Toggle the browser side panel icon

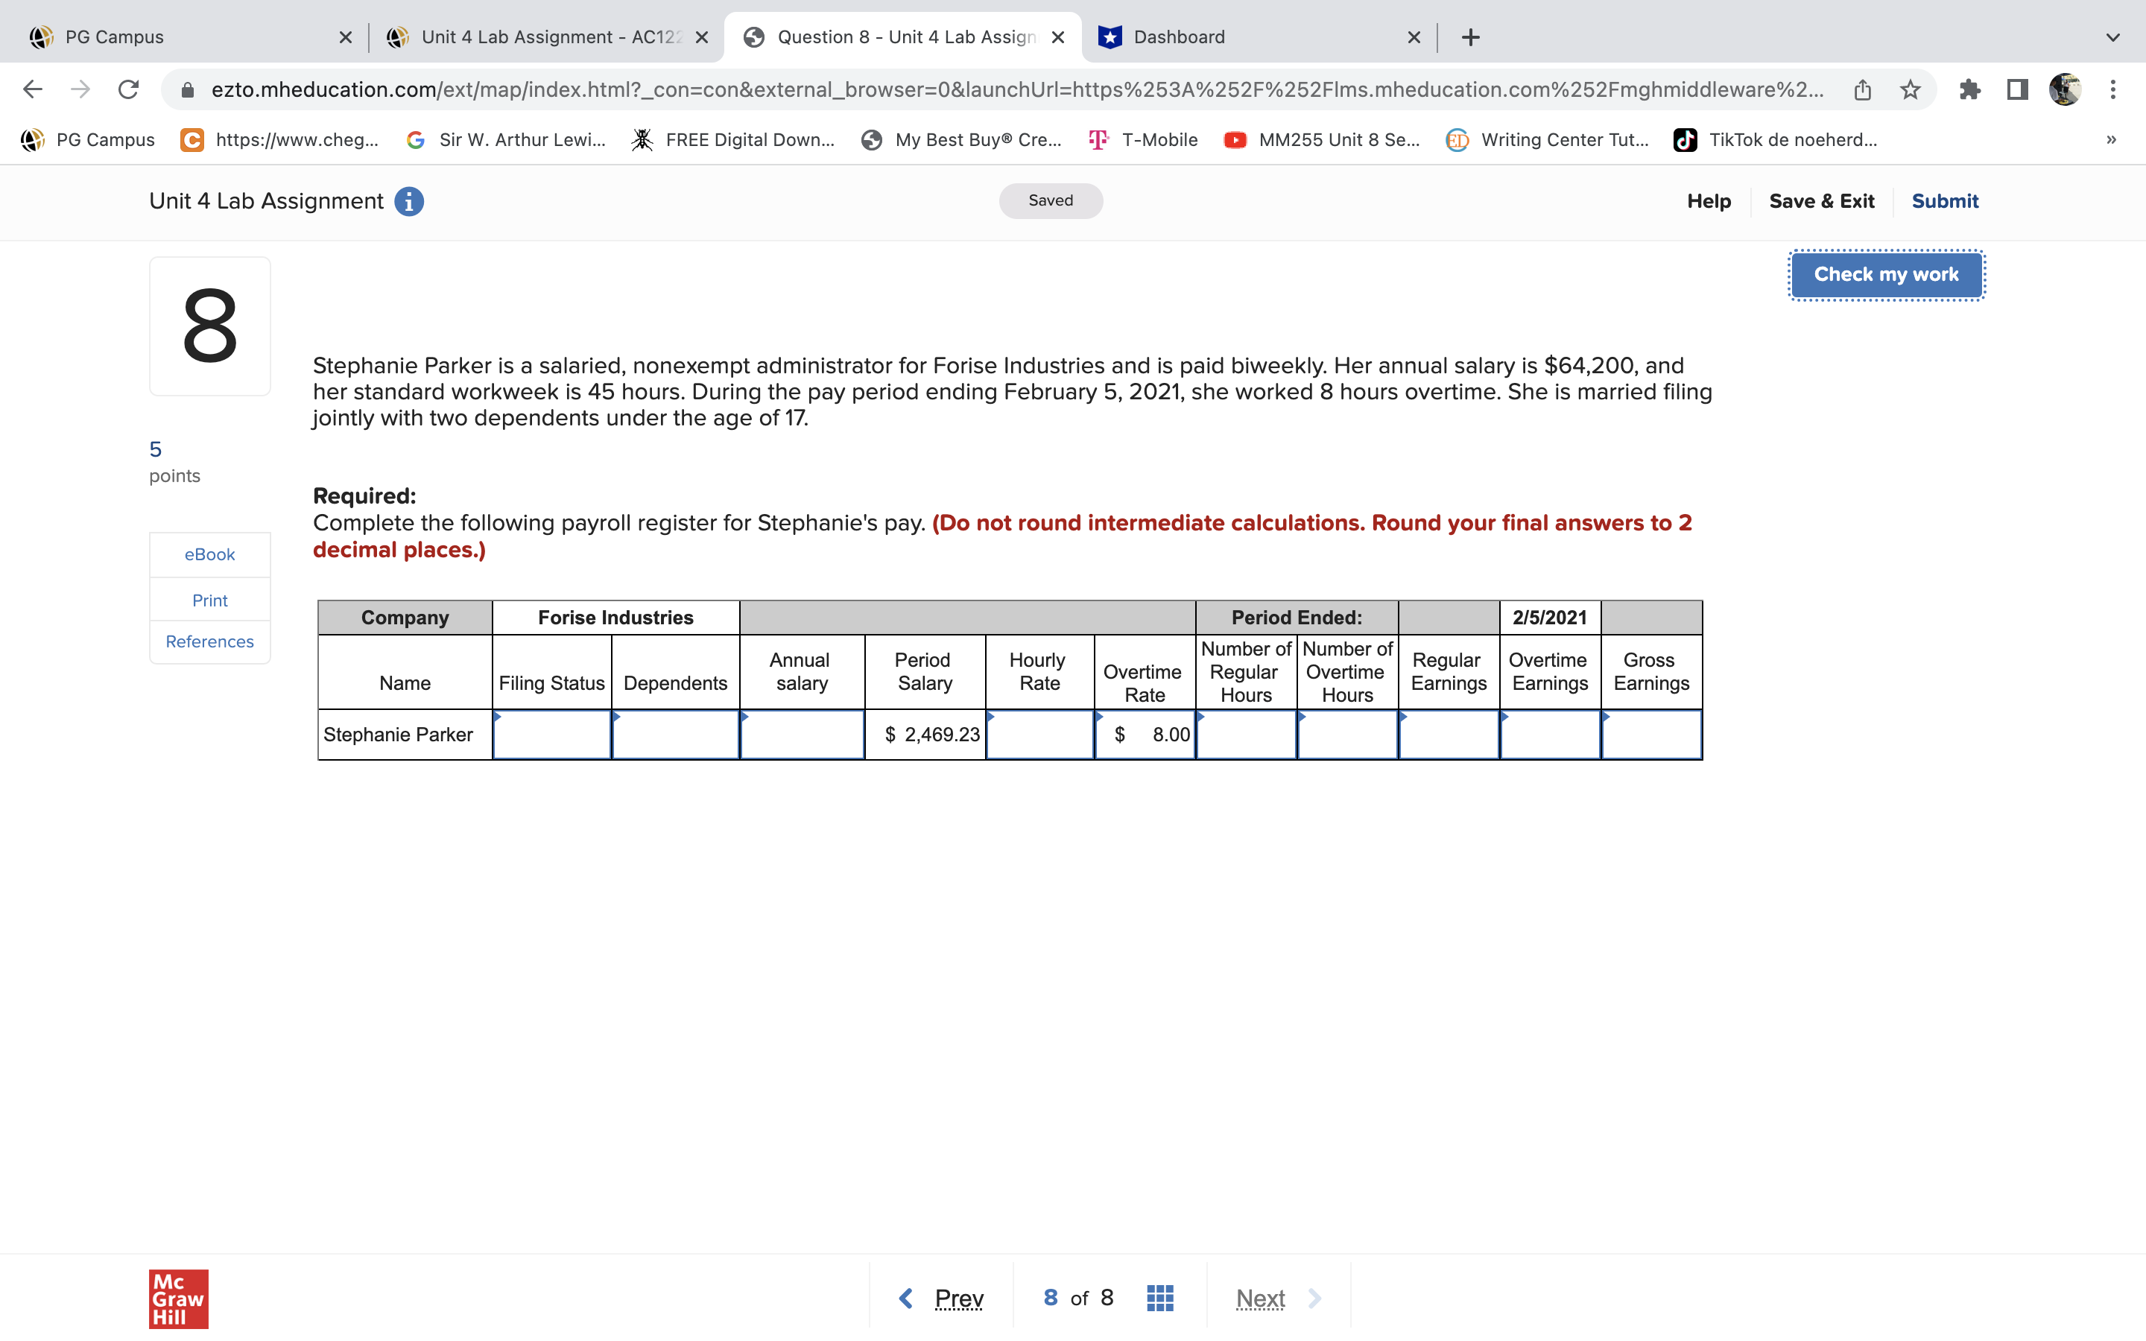2017,89
